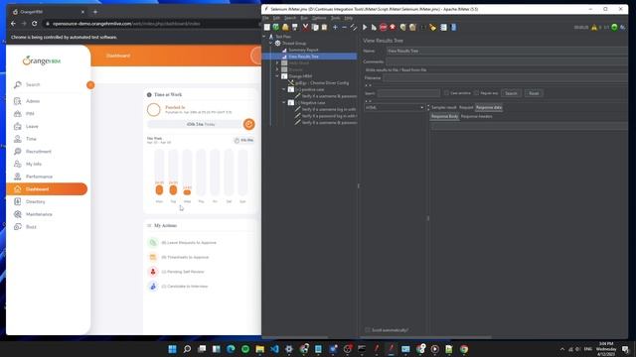Click the Name field in View Results Tree
636x357 pixels.
tap(507, 51)
